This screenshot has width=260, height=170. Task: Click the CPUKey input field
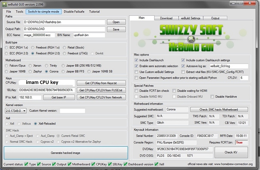(47, 83)
